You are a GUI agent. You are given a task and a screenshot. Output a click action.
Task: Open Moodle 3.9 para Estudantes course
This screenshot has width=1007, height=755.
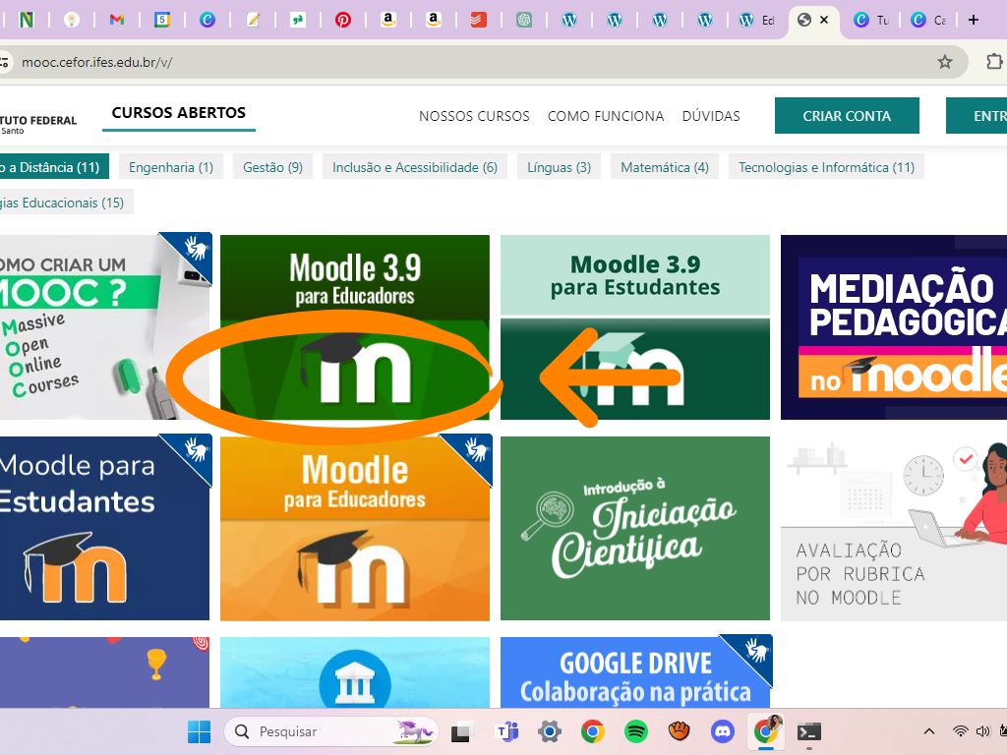634,327
